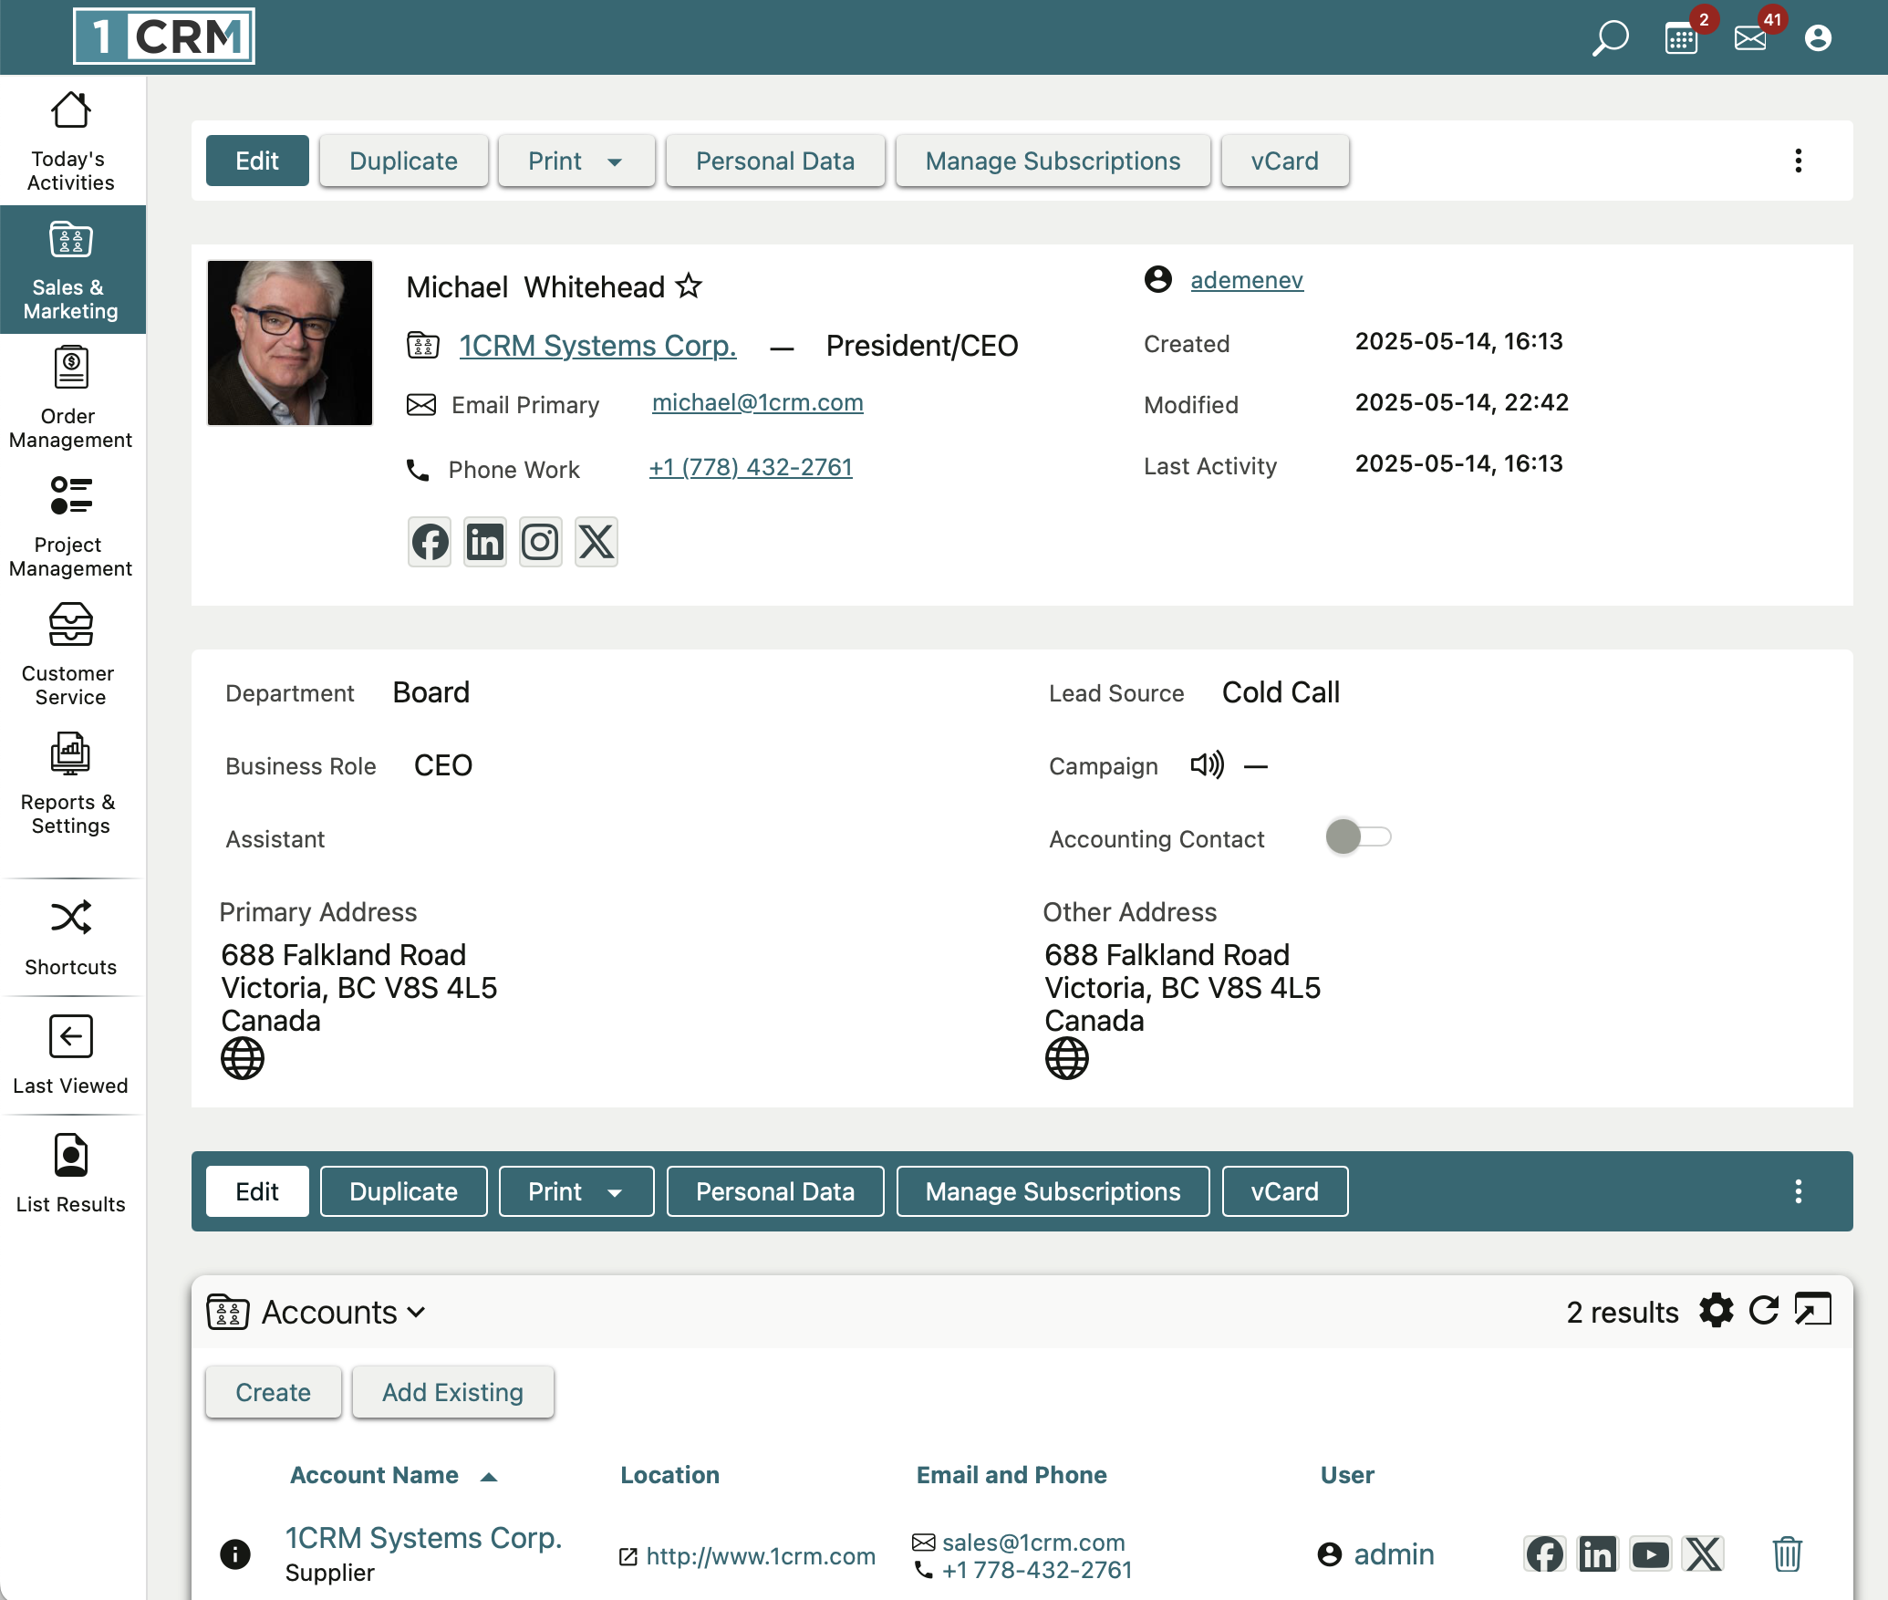1888x1600 pixels.
Task: Open the Accounts module selector dropdown
Action: tap(419, 1312)
